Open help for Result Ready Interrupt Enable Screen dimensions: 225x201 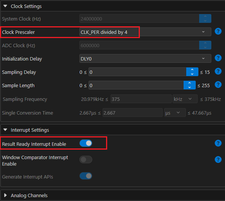218,143
